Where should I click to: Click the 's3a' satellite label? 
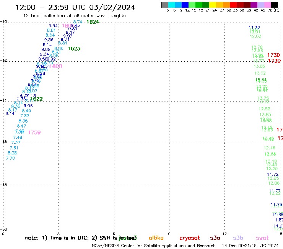pos(215,238)
